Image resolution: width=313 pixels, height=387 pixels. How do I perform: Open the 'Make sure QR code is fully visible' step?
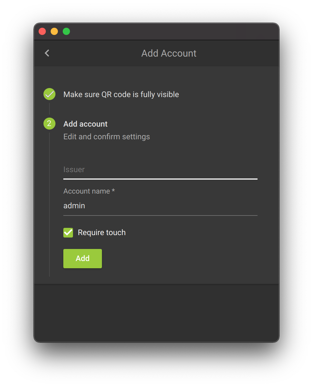coord(121,95)
